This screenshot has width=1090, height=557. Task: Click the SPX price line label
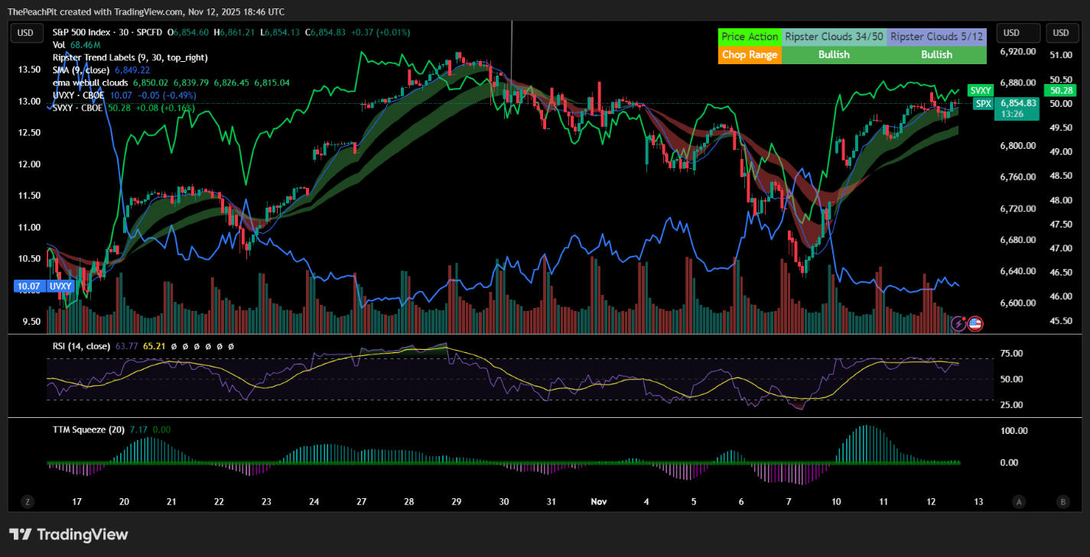[x=983, y=103]
